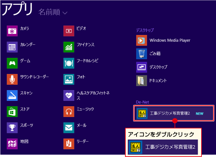The width and height of the screenshot is (216, 157).
Task: Click the ストア text label
Action: coord(25,109)
